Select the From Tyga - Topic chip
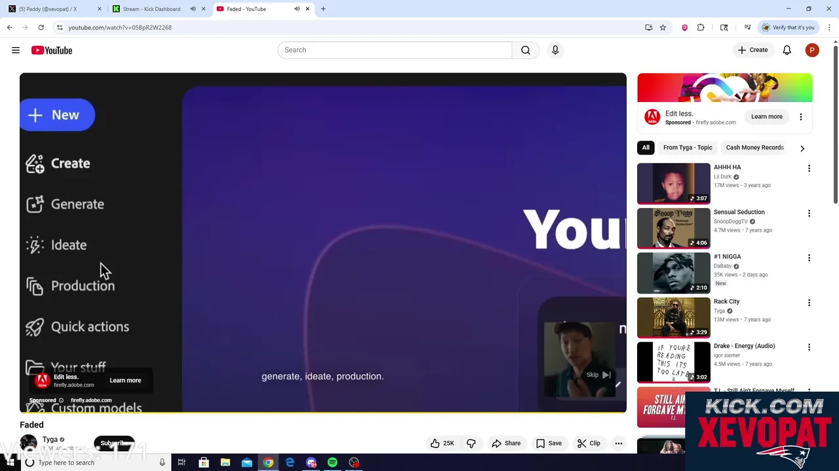 [x=688, y=148]
